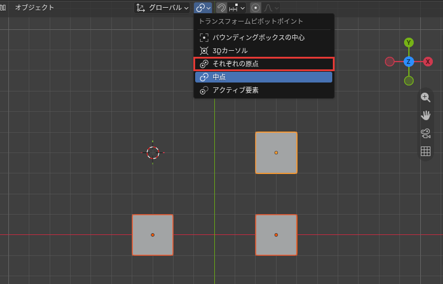Click the pan view hand icon
The image size is (443, 284).
coord(426,115)
